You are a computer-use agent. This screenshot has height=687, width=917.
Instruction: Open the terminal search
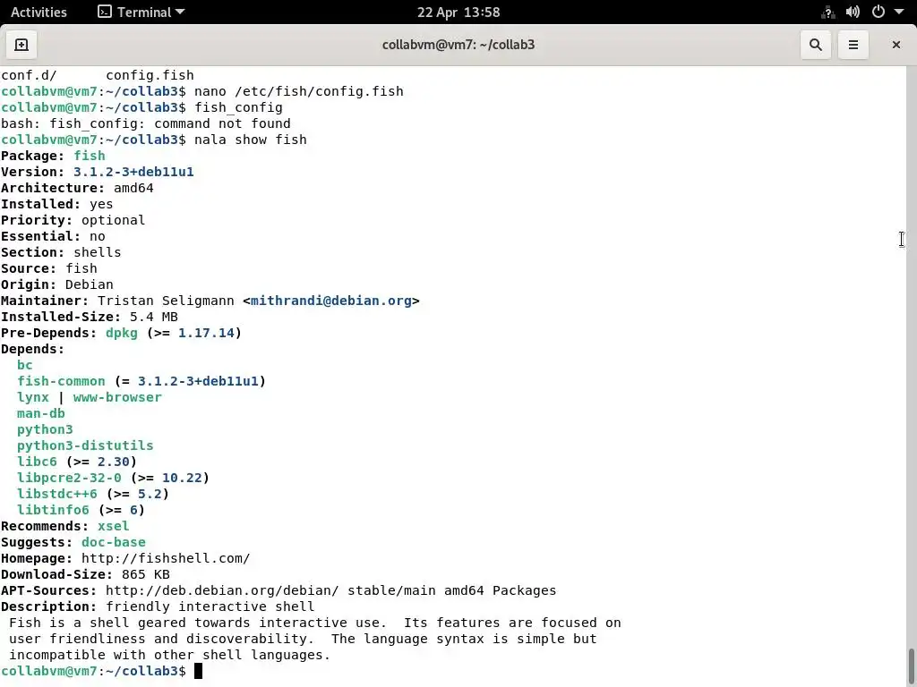[815, 45]
